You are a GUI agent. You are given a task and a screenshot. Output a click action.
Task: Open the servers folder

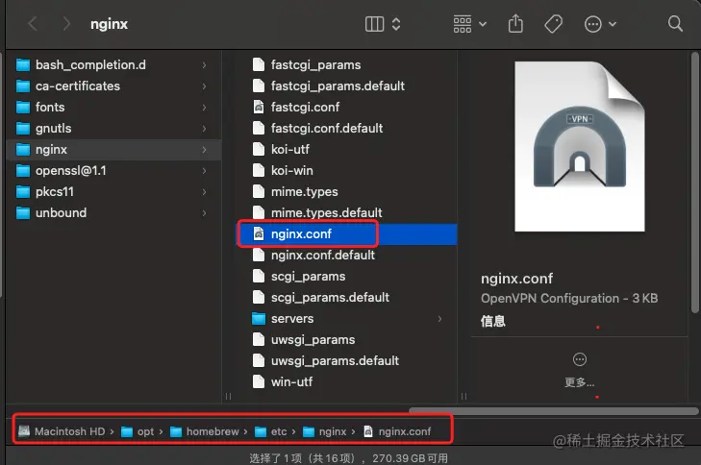tap(346, 319)
